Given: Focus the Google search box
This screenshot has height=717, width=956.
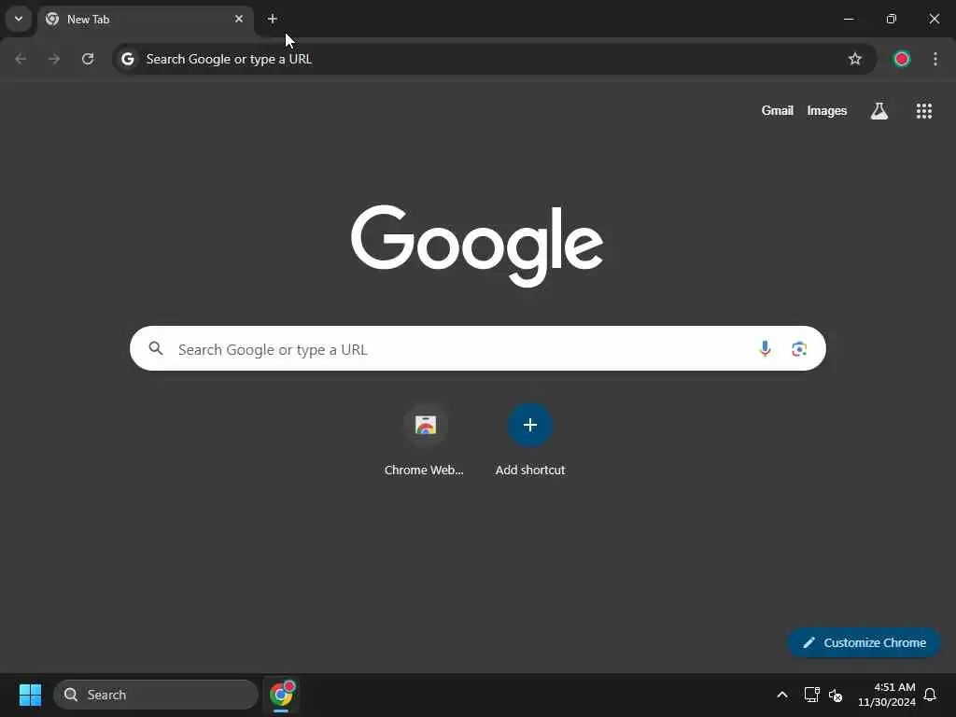Looking at the screenshot, I should tap(477, 349).
